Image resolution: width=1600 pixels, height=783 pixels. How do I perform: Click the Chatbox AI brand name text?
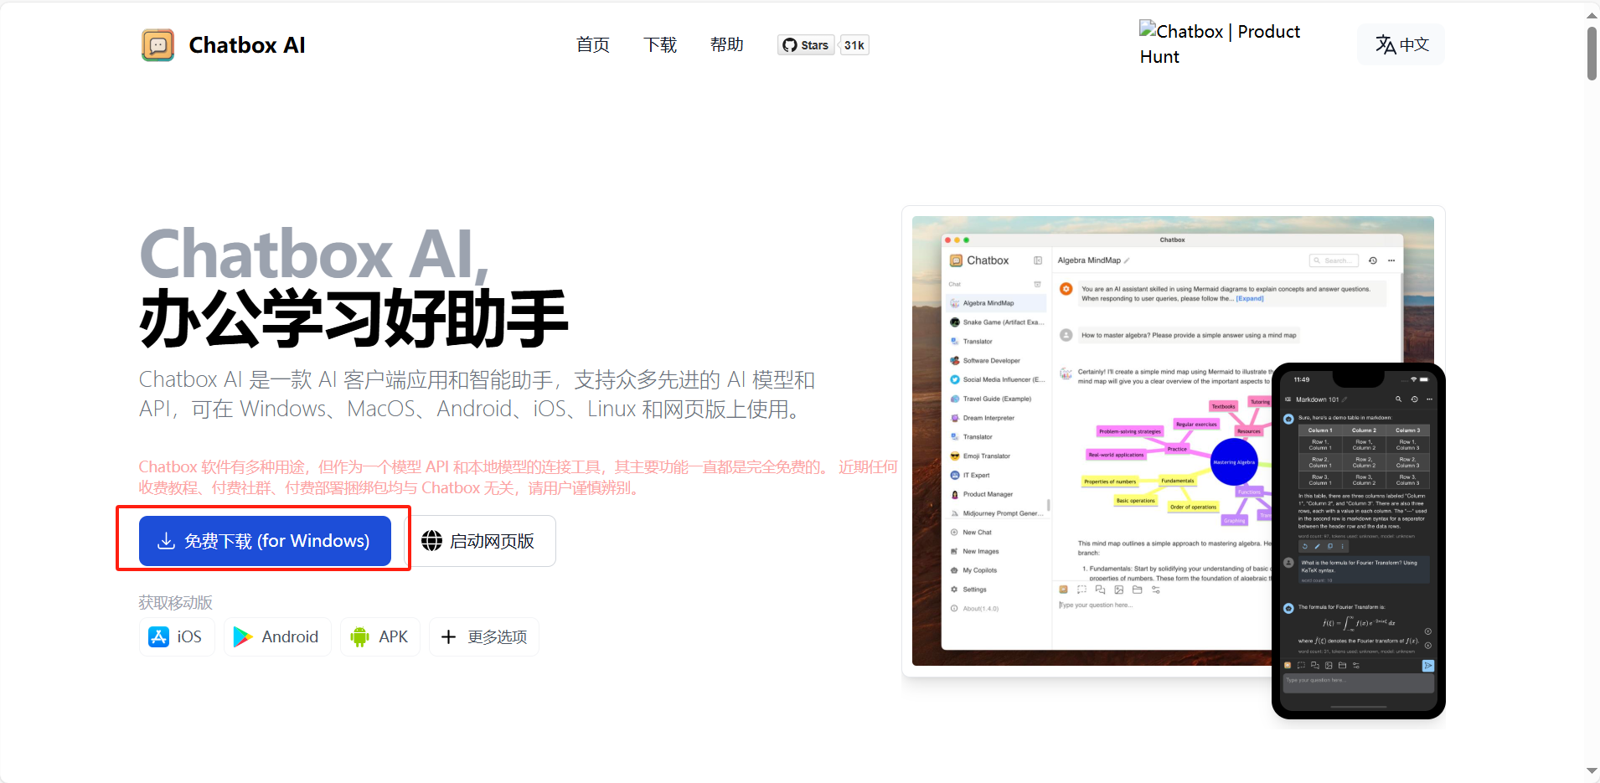[x=247, y=45]
